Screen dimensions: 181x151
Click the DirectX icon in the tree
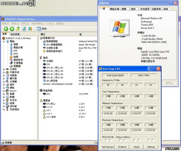point(7,91)
